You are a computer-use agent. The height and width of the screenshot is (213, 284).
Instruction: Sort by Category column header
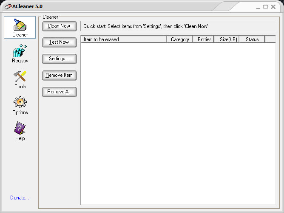click(180, 39)
